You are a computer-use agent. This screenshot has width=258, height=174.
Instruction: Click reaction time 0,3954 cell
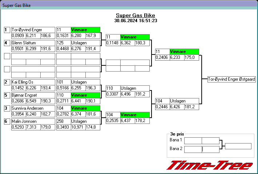point(19,114)
